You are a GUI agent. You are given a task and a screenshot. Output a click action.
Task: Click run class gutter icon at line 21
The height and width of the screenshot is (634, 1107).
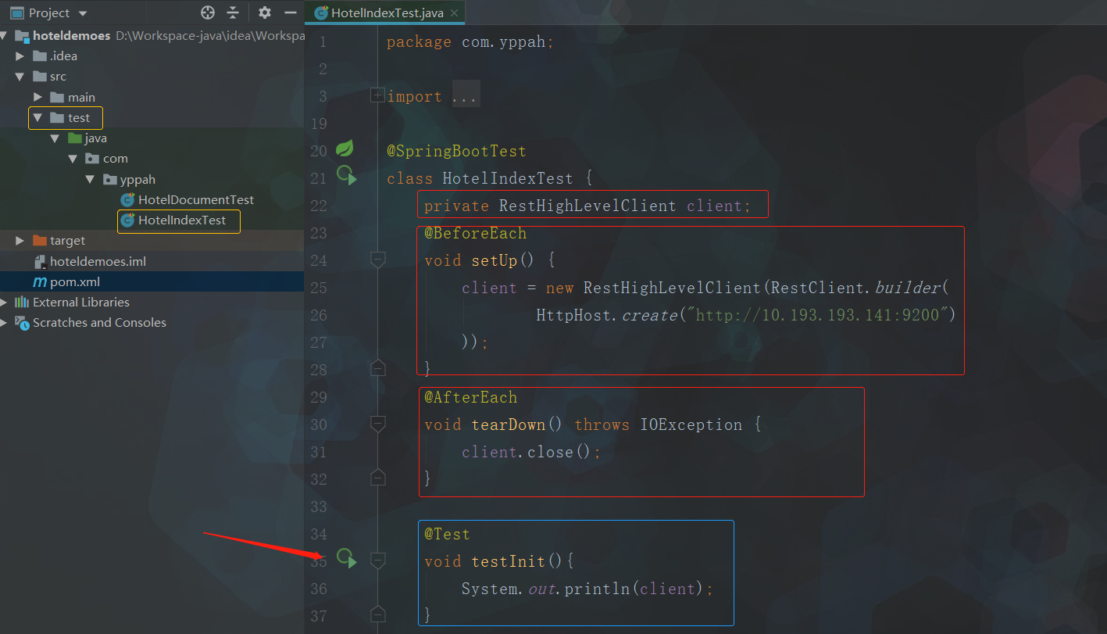pyautogui.click(x=345, y=176)
